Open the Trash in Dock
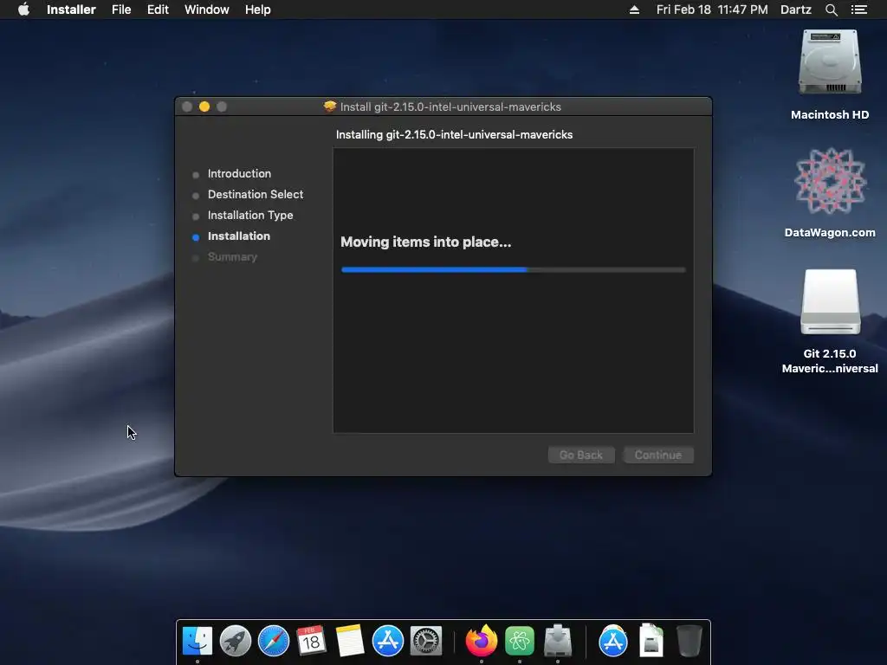 click(689, 641)
